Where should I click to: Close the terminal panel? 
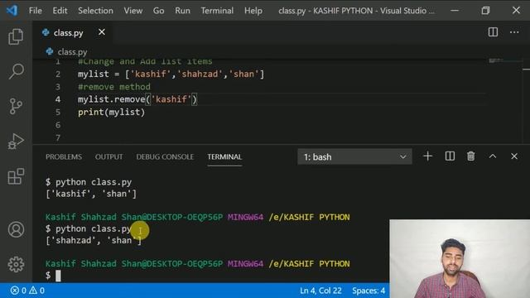514,156
